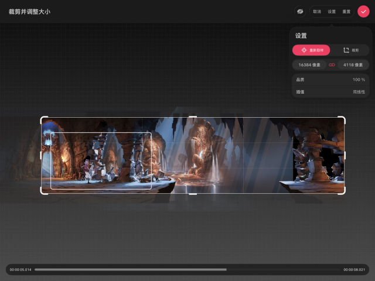Toggle the eye-slash preview visibility icon

coord(300,12)
